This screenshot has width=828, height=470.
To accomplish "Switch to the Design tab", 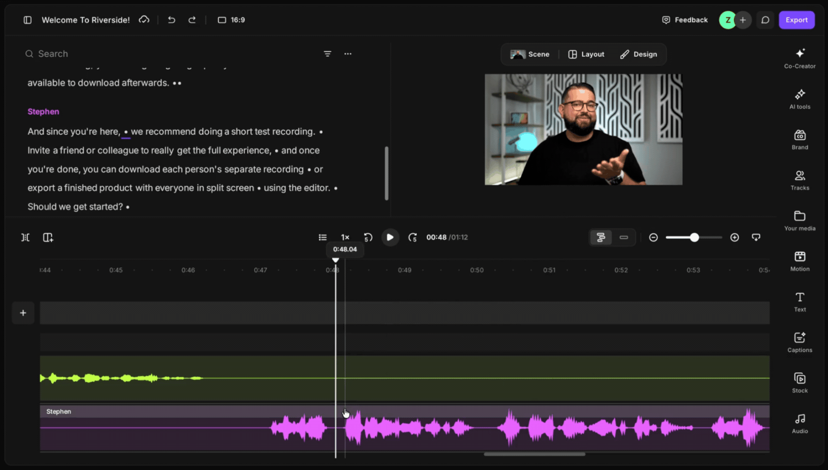I will (639, 54).
